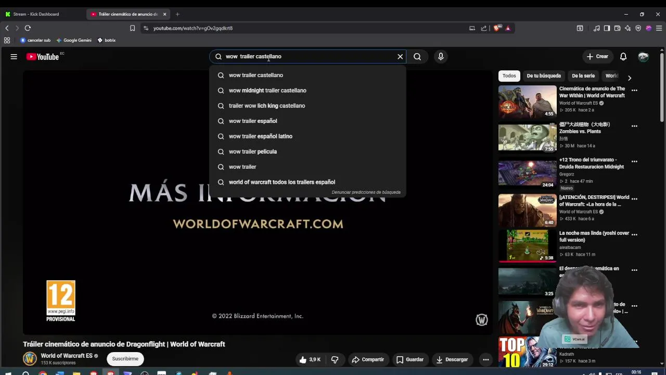Choose suggestion 'wow trailer pelicula'
This screenshot has width=666, height=375.
coord(308,152)
